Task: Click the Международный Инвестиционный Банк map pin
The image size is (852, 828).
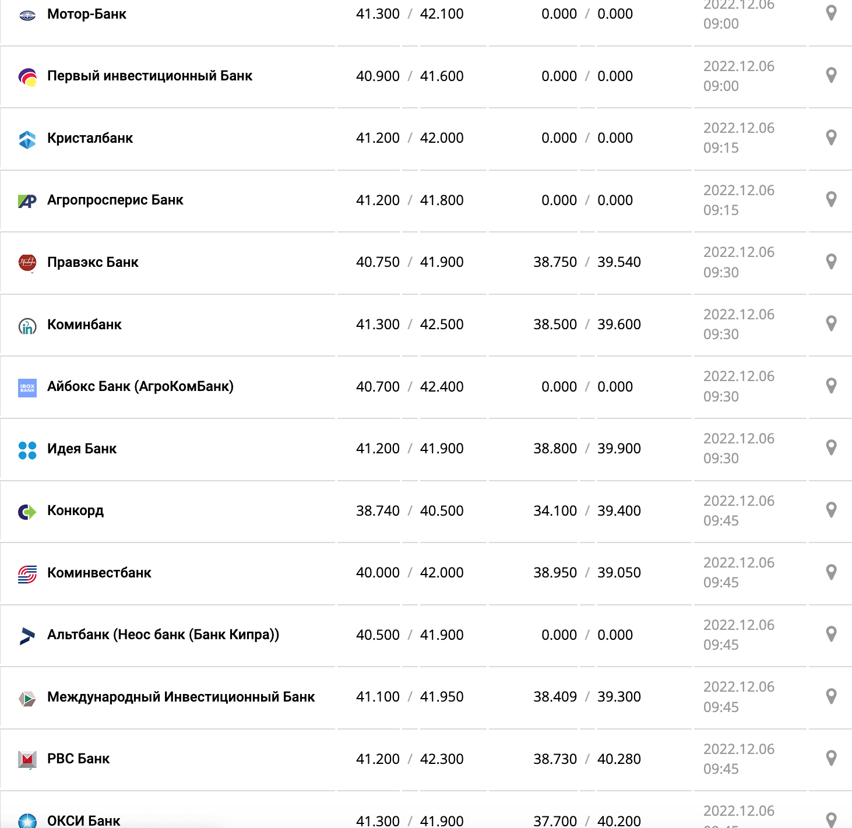Action: tap(831, 696)
